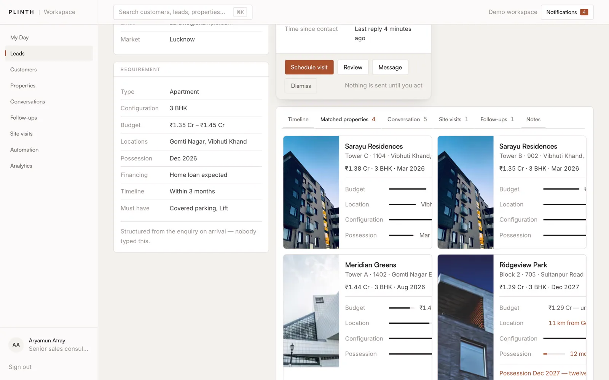This screenshot has height=380, width=609.
Task: Open Notifications panel
Action: tap(567, 12)
